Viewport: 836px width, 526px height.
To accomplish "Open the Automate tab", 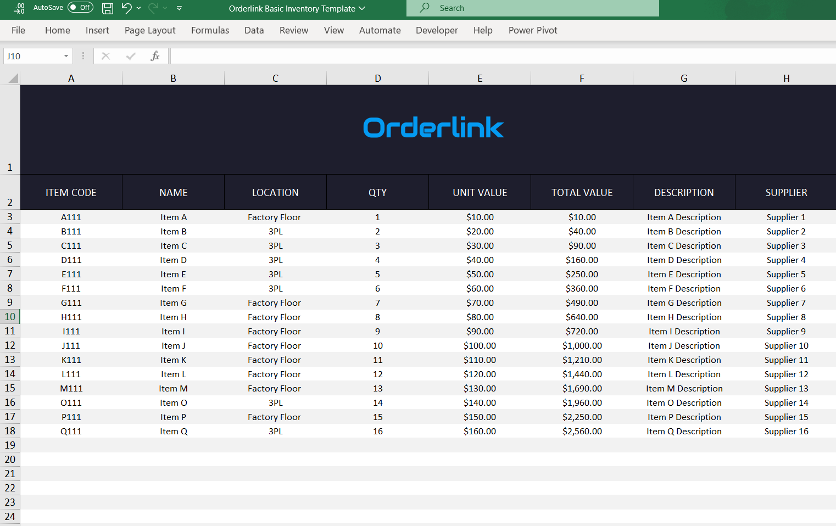I will point(380,30).
